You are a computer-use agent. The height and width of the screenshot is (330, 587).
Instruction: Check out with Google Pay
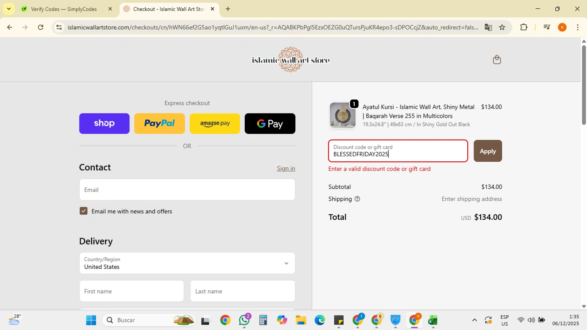click(x=270, y=124)
